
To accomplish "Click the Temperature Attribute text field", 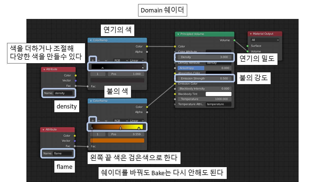I will point(218,104).
